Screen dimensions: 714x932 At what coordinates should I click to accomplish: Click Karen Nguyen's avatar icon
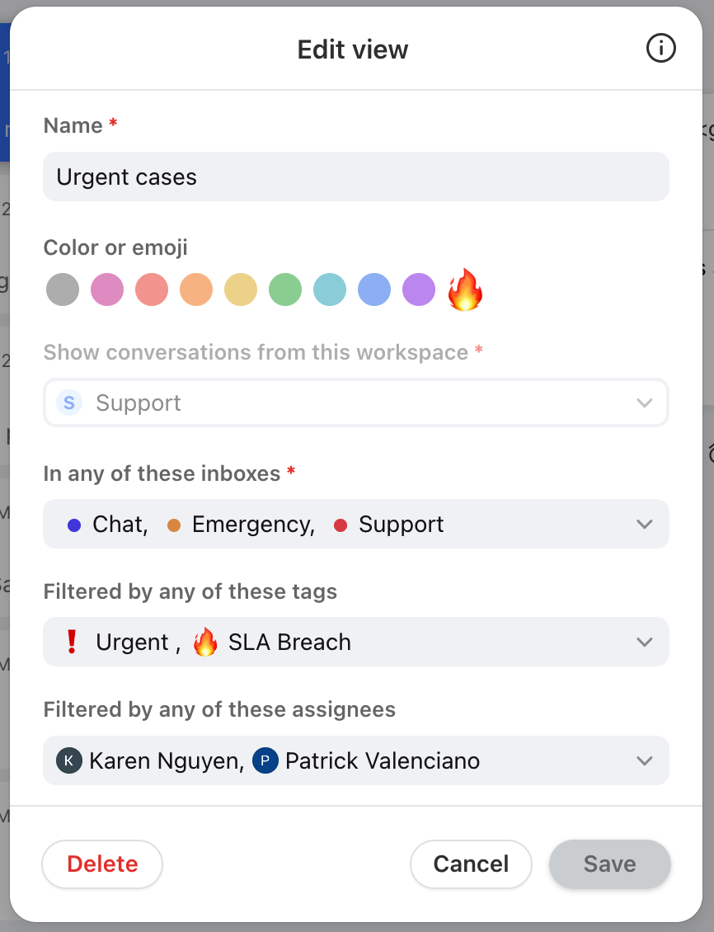[69, 760]
